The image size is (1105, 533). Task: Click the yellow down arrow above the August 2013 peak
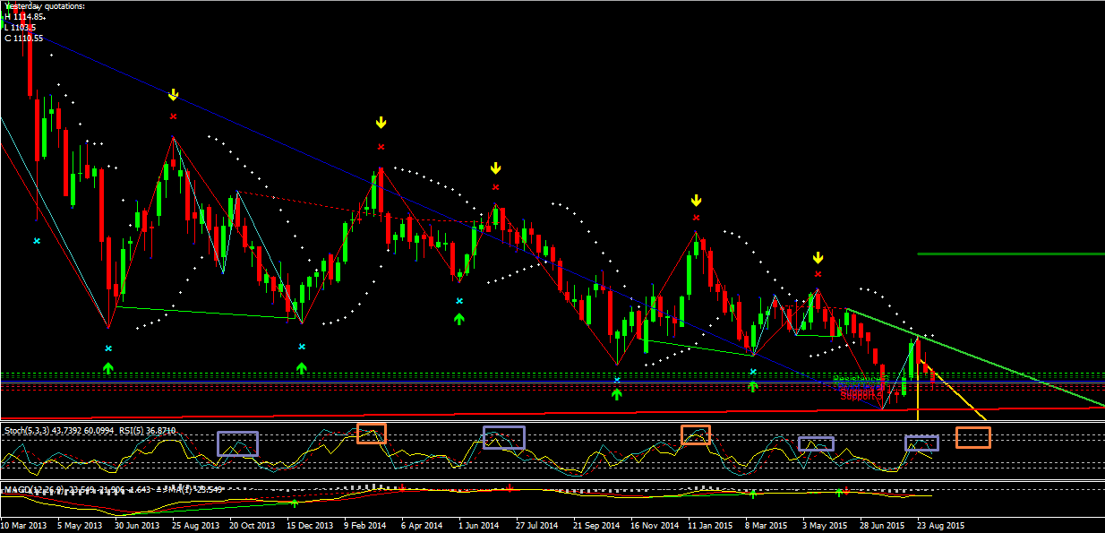(x=174, y=94)
